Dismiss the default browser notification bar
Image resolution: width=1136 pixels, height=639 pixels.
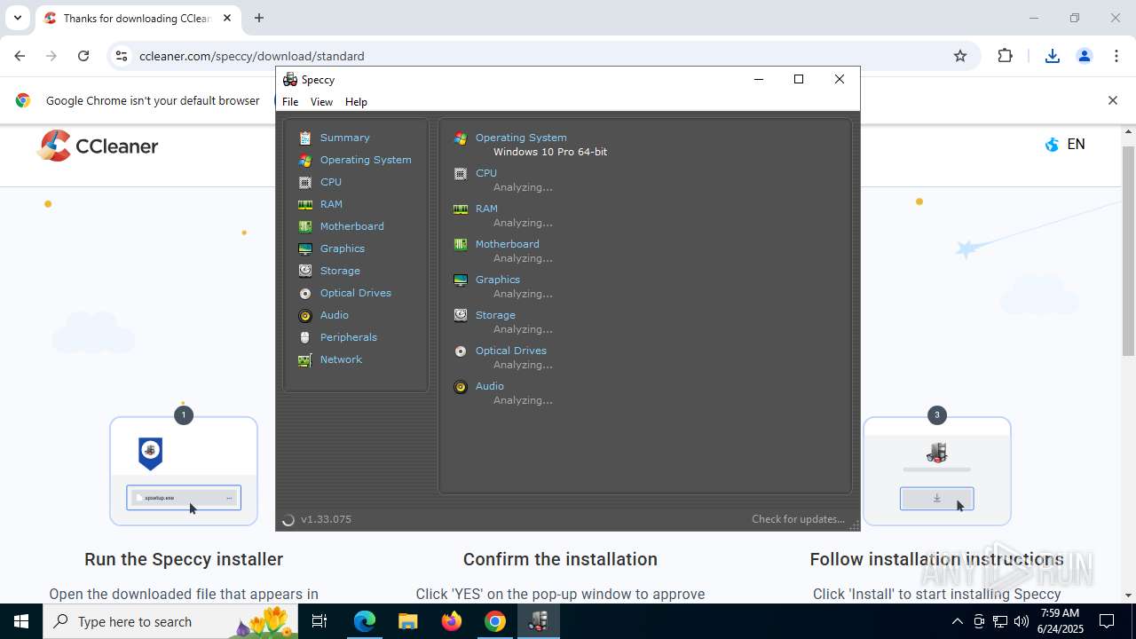[x=1112, y=100]
